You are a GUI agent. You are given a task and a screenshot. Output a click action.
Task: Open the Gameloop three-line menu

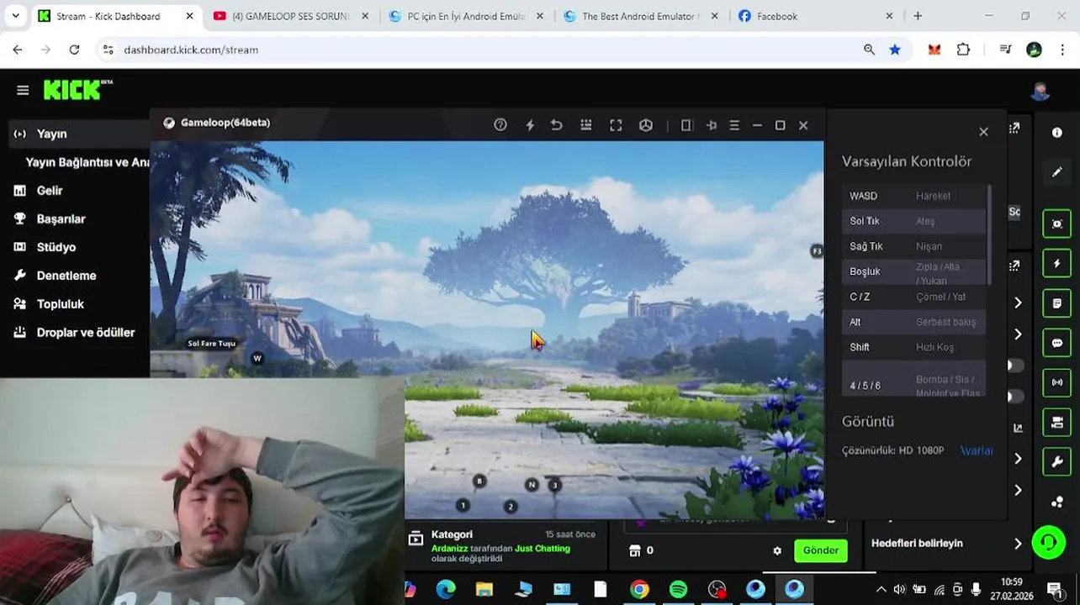click(734, 125)
